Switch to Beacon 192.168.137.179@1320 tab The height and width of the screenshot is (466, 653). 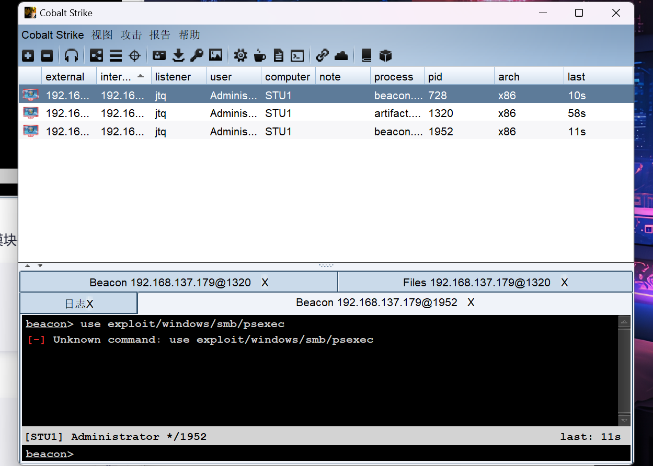(179, 283)
